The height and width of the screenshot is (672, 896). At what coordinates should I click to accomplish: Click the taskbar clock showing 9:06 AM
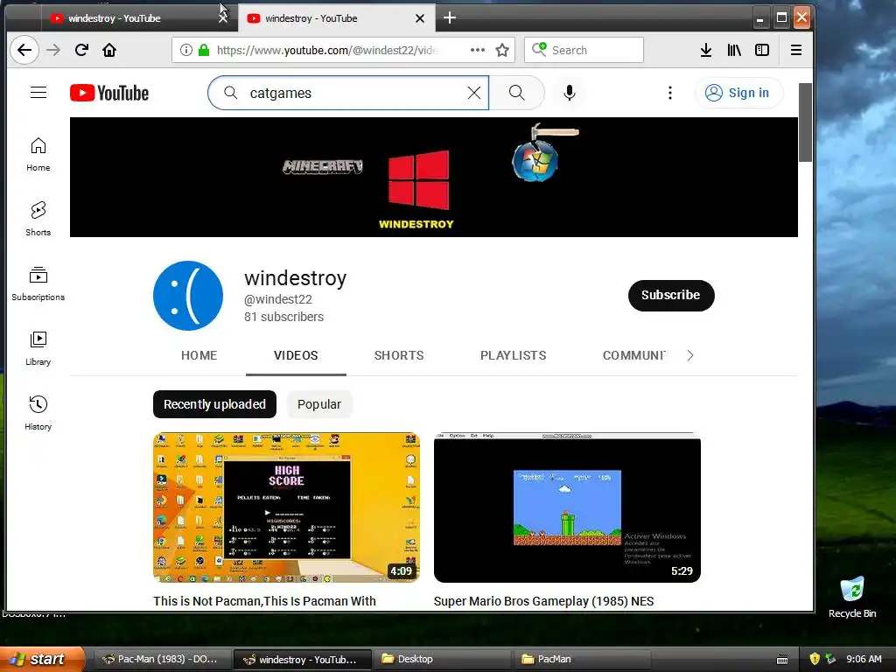pyautogui.click(x=864, y=659)
